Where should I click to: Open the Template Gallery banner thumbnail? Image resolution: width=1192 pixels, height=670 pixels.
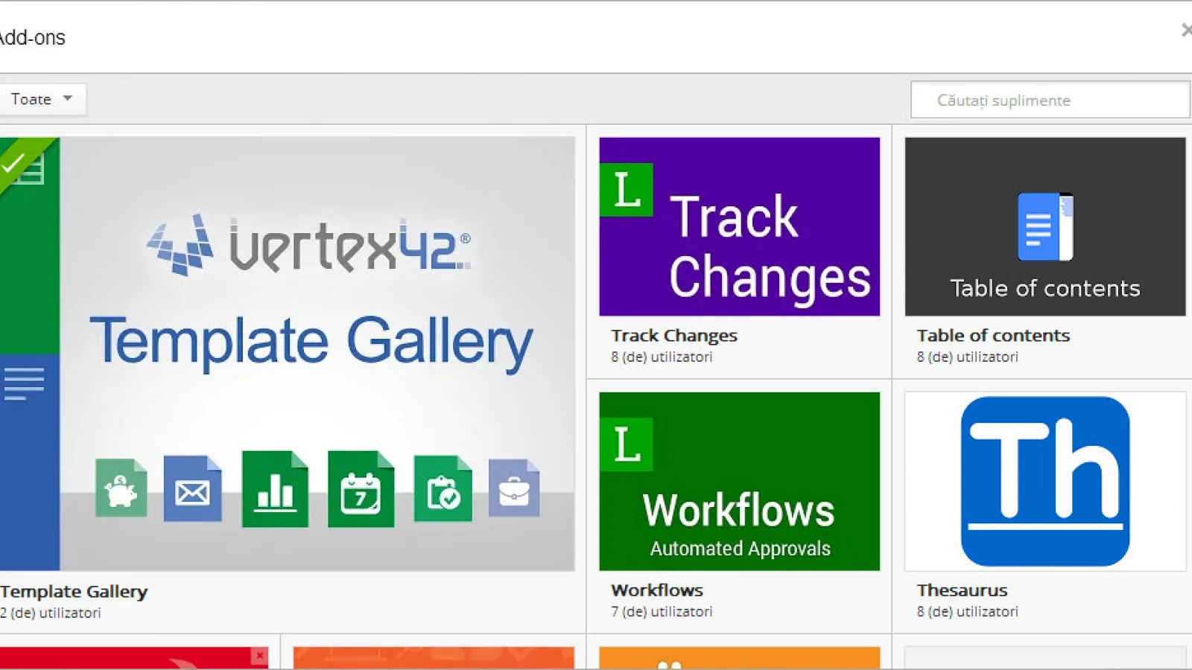[x=287, y=354]
